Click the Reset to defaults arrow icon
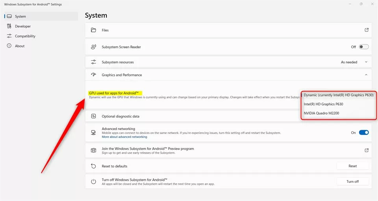The image size is (378, 201). coord(94,166)
